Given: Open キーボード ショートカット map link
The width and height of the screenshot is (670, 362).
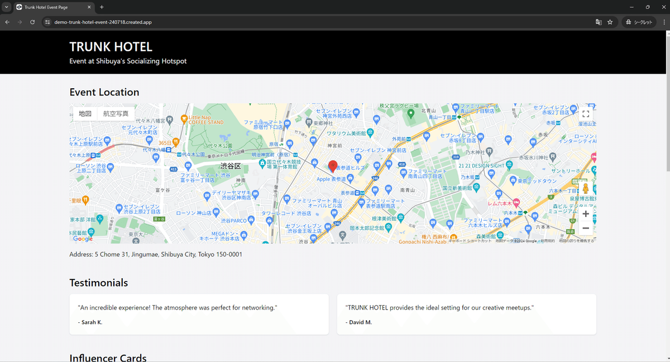Looking at the screenshot, I should pyautogui.click(x=471, y=241).
